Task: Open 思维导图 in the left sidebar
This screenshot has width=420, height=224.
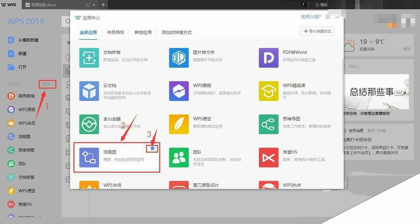Action: [21, 150]
